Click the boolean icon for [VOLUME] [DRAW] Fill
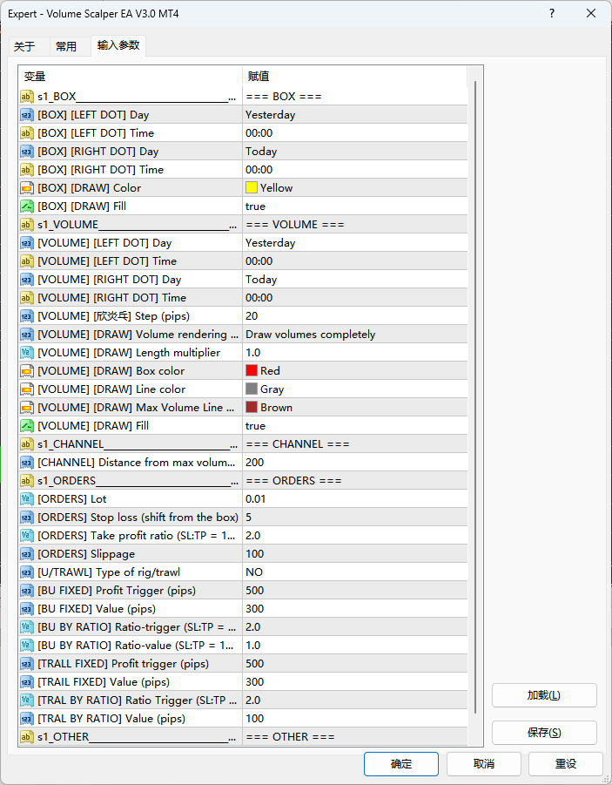This screenshot has width=612, height=785. [x=26, y=425]
